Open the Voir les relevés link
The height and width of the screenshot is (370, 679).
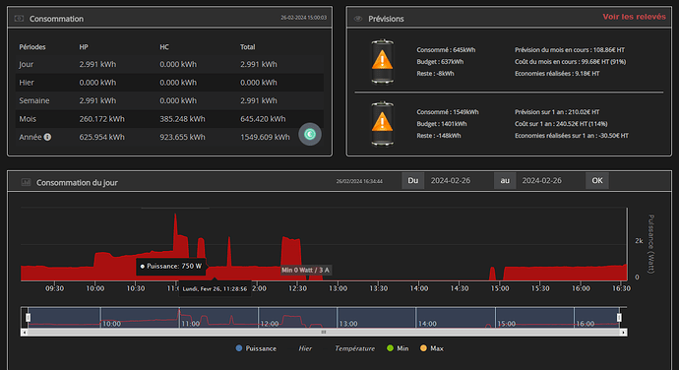point(634,17)
